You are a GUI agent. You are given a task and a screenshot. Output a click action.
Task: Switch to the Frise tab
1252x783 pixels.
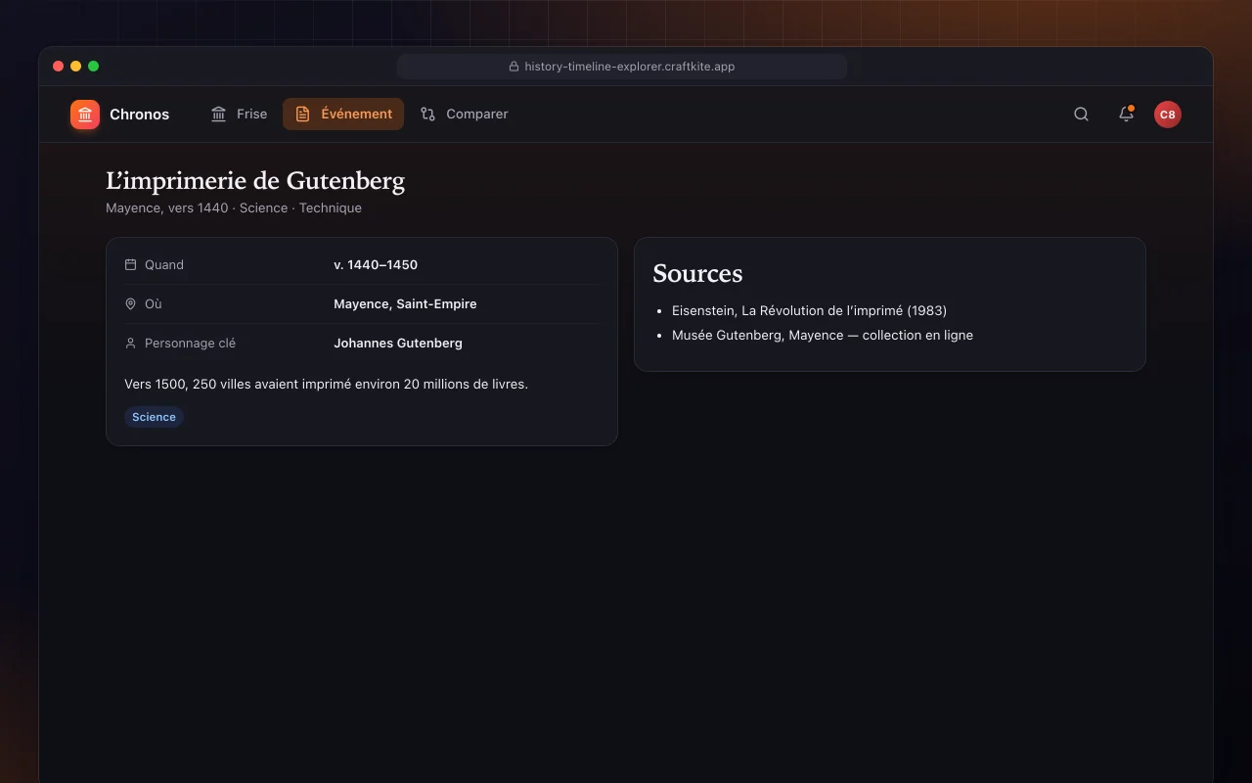[239, 115]
